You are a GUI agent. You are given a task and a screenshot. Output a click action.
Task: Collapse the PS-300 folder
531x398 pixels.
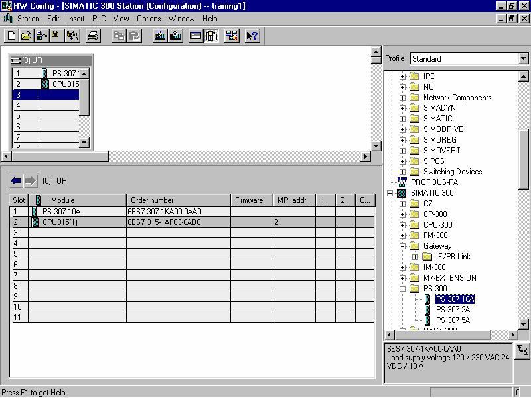click(402, 289)
